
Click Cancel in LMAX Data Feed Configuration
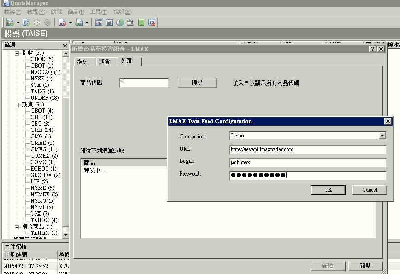tap(370, 190)
